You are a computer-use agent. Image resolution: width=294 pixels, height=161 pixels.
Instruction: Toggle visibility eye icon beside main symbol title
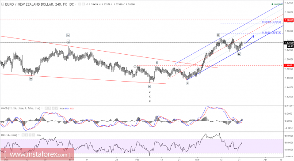[x=80, y=4]
